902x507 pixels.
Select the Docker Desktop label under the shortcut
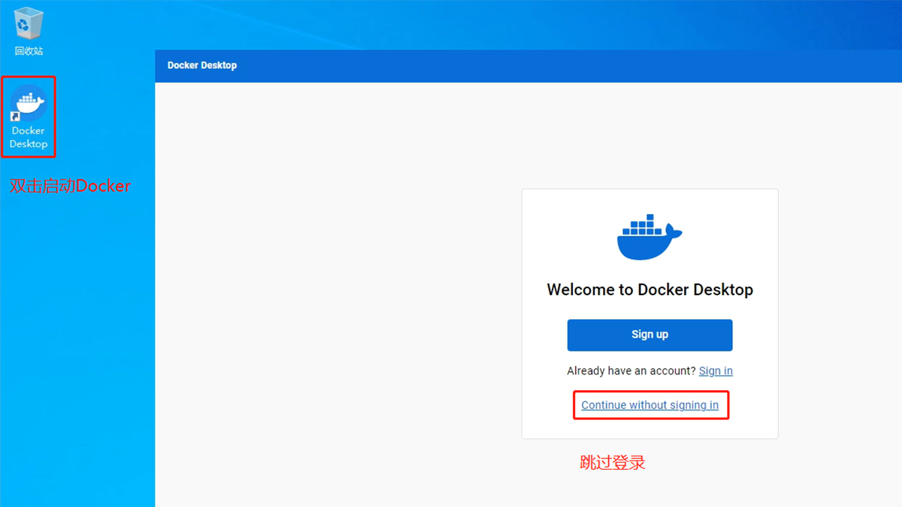pos(28,137)
